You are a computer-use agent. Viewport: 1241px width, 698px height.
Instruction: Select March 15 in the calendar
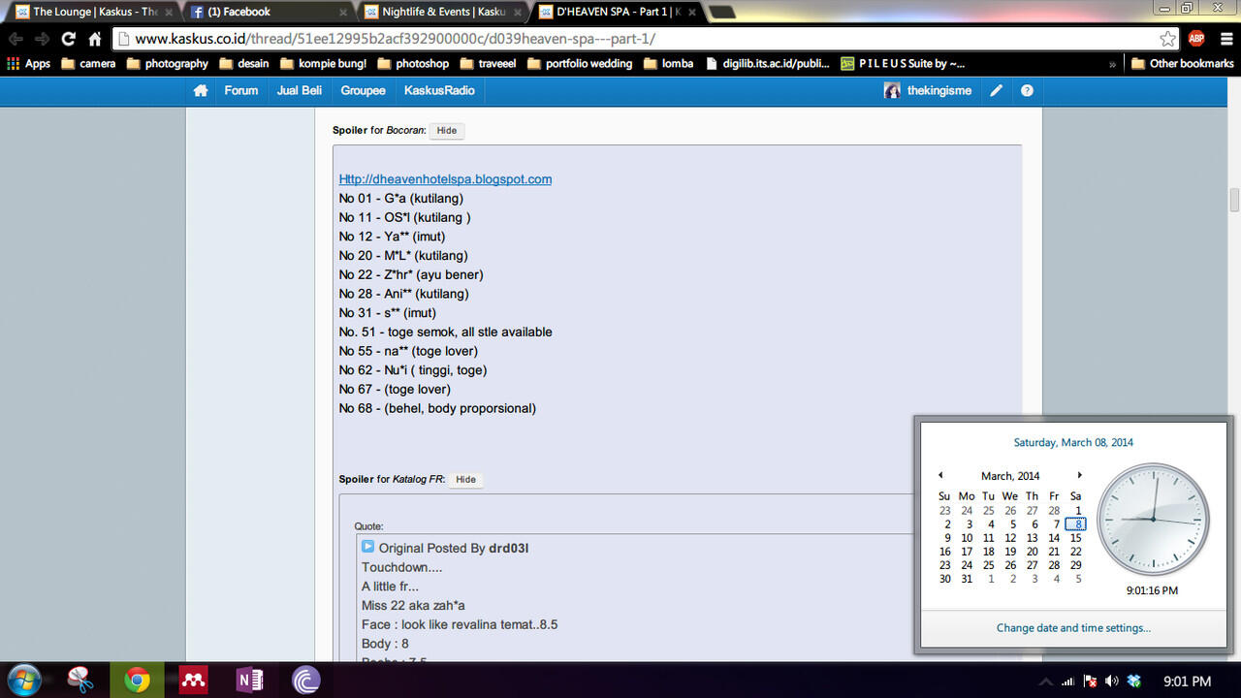pyautogui.click(x=1075, y=538)
